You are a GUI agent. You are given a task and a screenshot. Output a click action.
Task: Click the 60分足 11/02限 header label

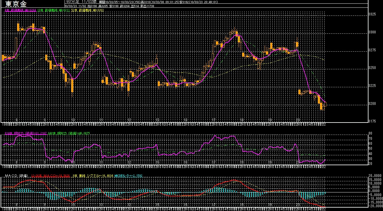(81, 2)
